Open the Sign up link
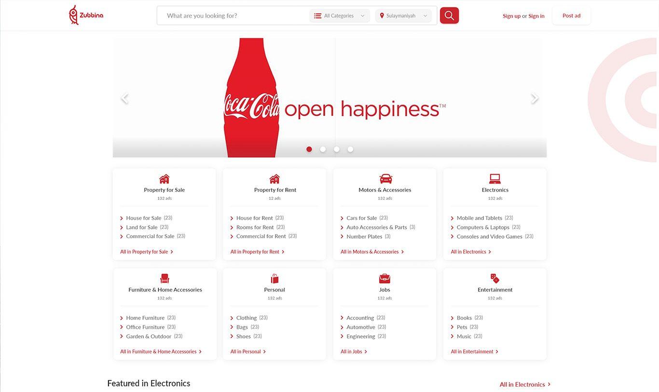 [511, 16]
